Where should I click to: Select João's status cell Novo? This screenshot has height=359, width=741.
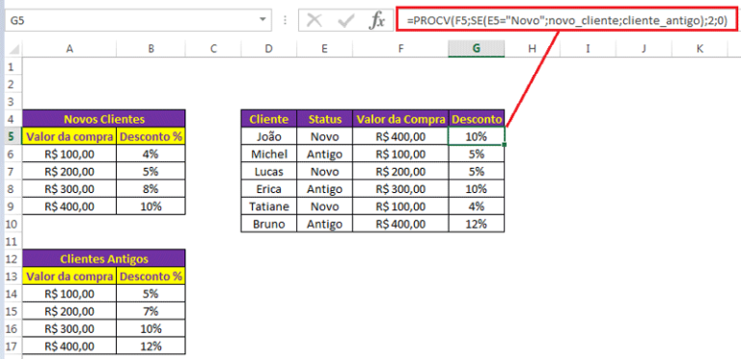coord(324,136)
